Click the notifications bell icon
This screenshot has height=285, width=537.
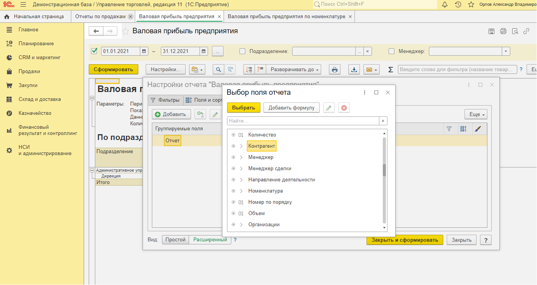point(444,5)
